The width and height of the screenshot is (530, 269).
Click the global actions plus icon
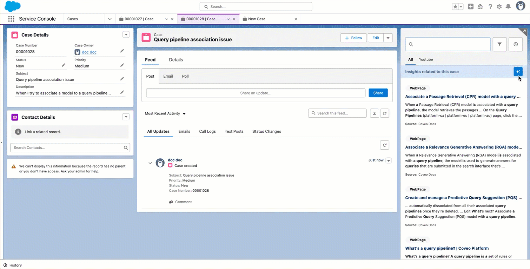click(x=470, y=6)
